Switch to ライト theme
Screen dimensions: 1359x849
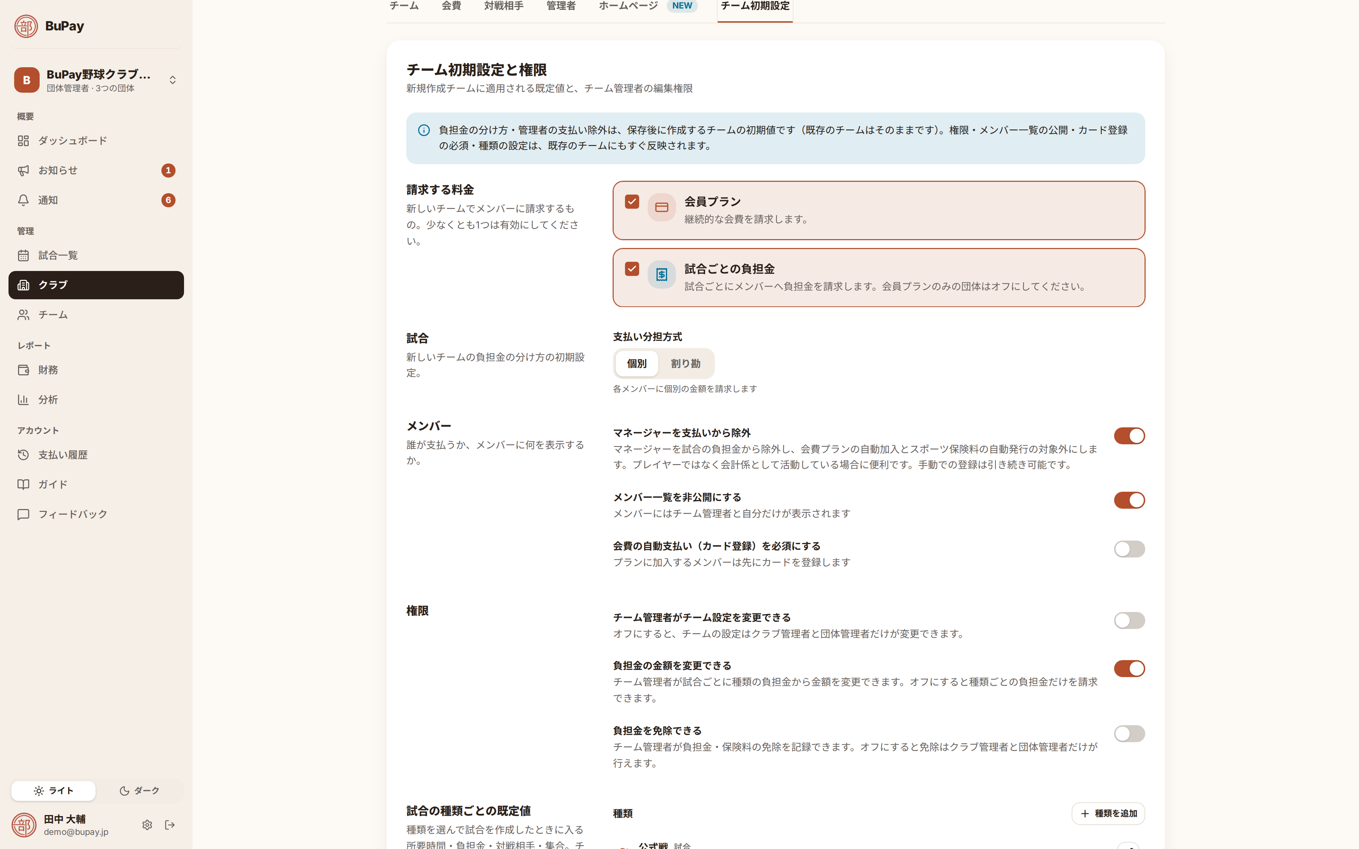[53, 791]
